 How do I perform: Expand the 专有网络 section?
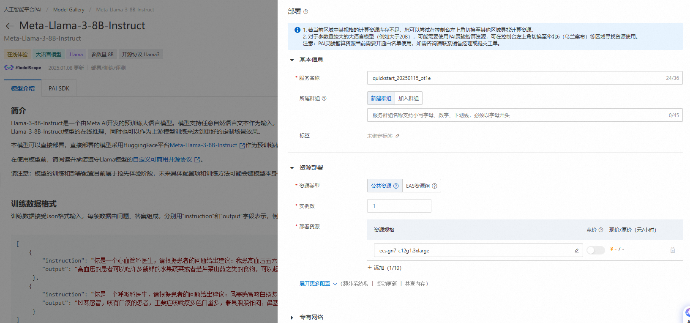[x=292, y=318]
